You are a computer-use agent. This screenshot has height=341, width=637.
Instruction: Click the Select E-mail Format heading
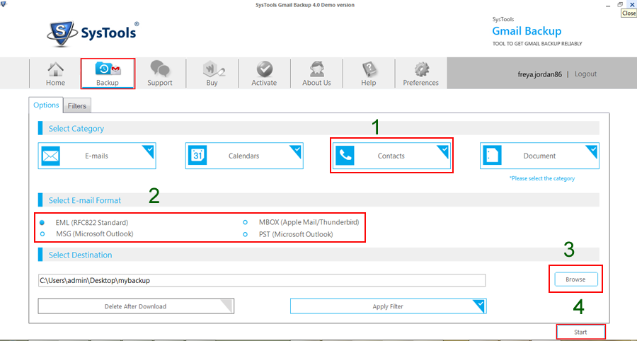point(84,200)
